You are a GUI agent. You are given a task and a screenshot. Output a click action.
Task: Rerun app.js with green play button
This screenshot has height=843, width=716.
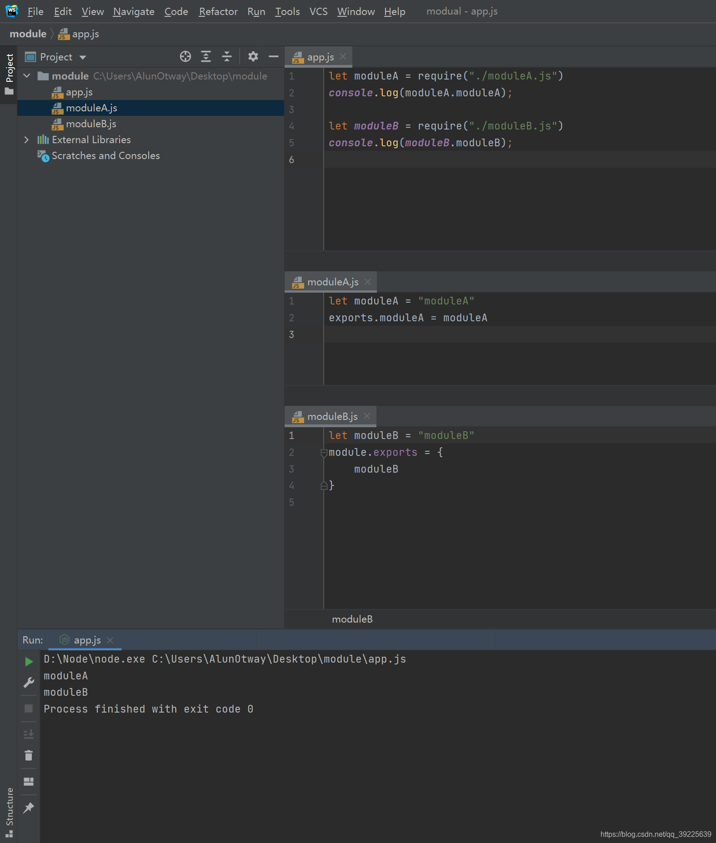coord(29,662)
